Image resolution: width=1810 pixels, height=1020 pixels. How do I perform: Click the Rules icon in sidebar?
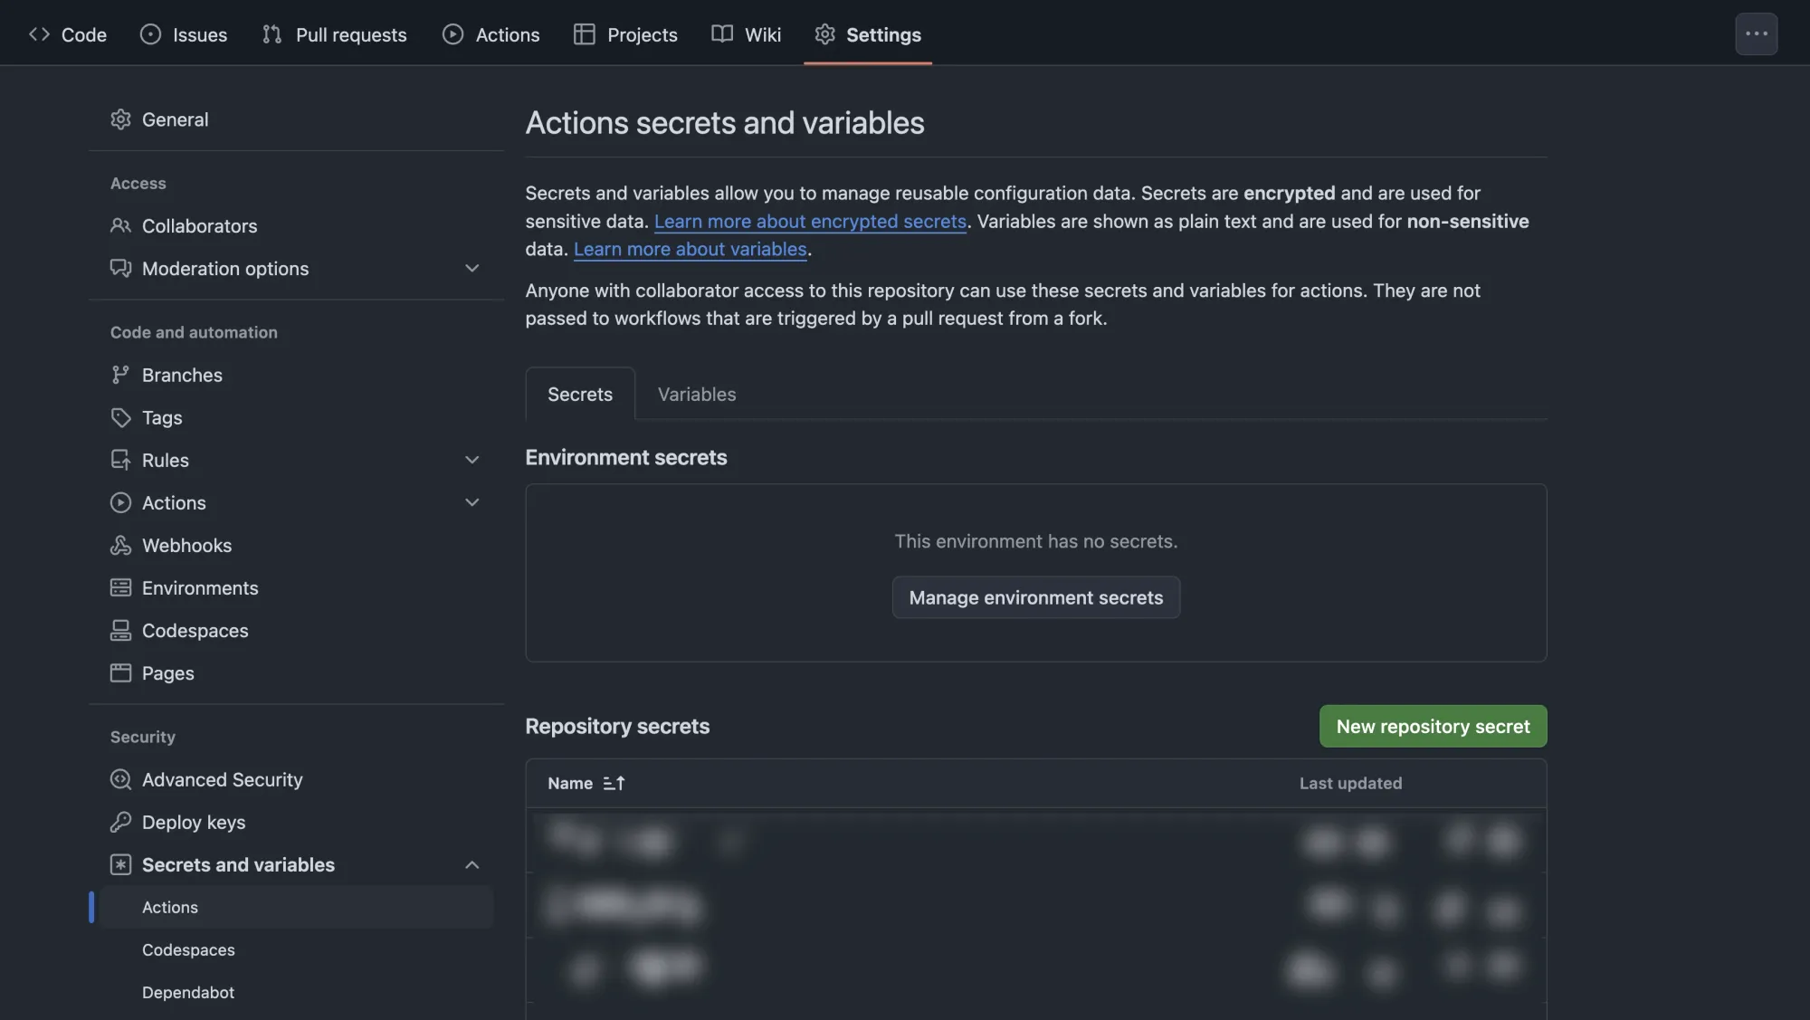point(120,460)
